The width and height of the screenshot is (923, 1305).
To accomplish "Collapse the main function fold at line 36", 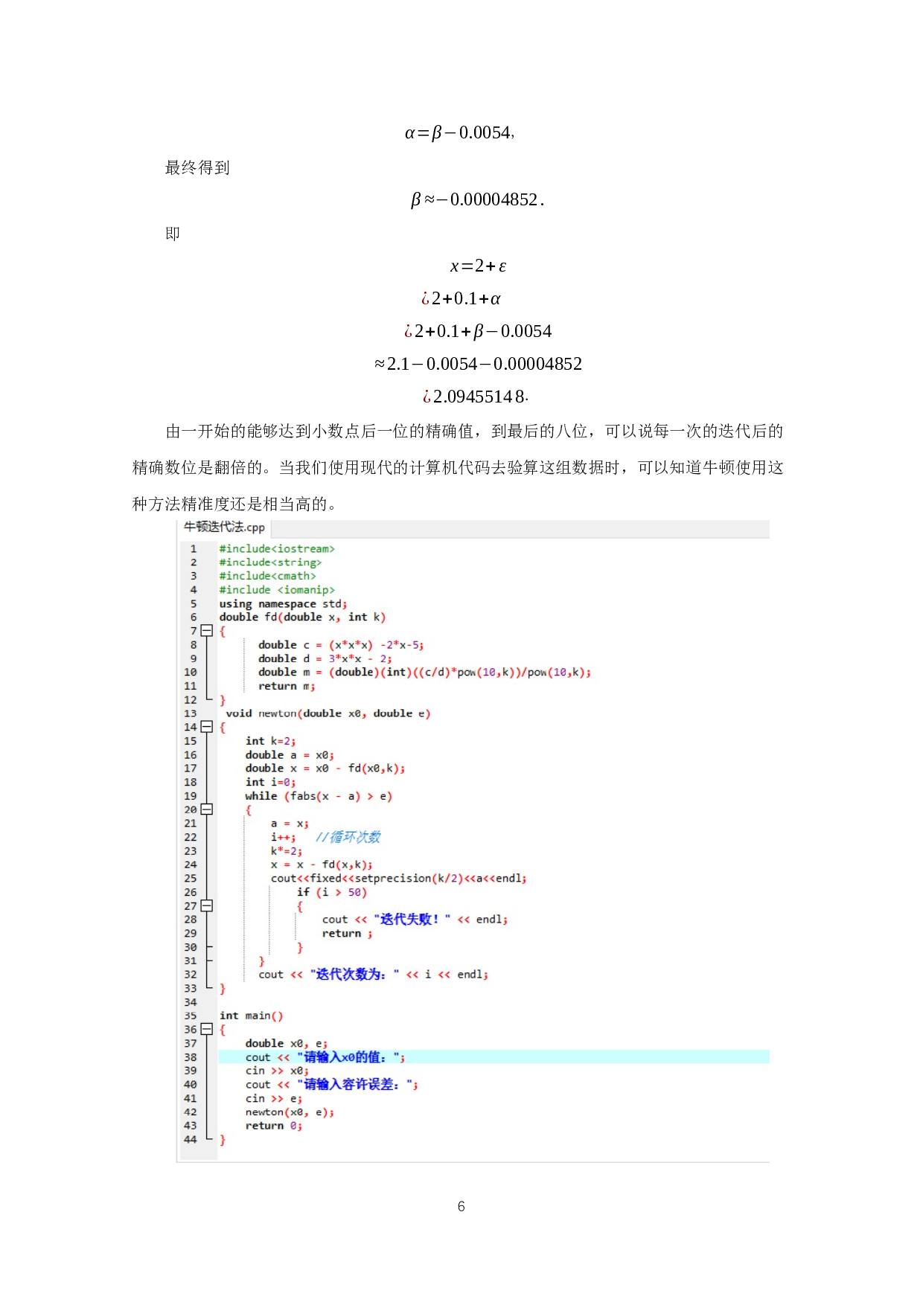I will point(207,1029).
